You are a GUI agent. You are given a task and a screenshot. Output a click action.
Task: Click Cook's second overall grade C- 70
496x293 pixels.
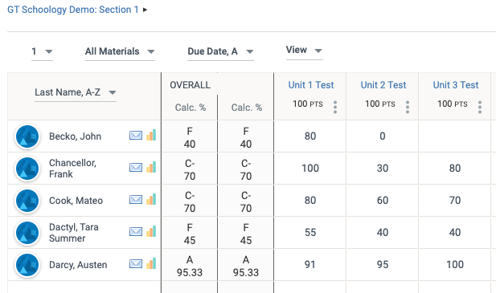246,201
